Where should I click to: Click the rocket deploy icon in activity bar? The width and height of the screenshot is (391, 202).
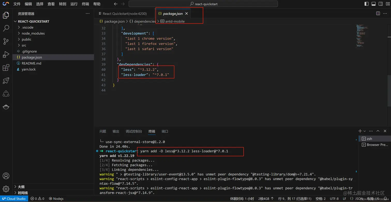click(x=6, y=80)
